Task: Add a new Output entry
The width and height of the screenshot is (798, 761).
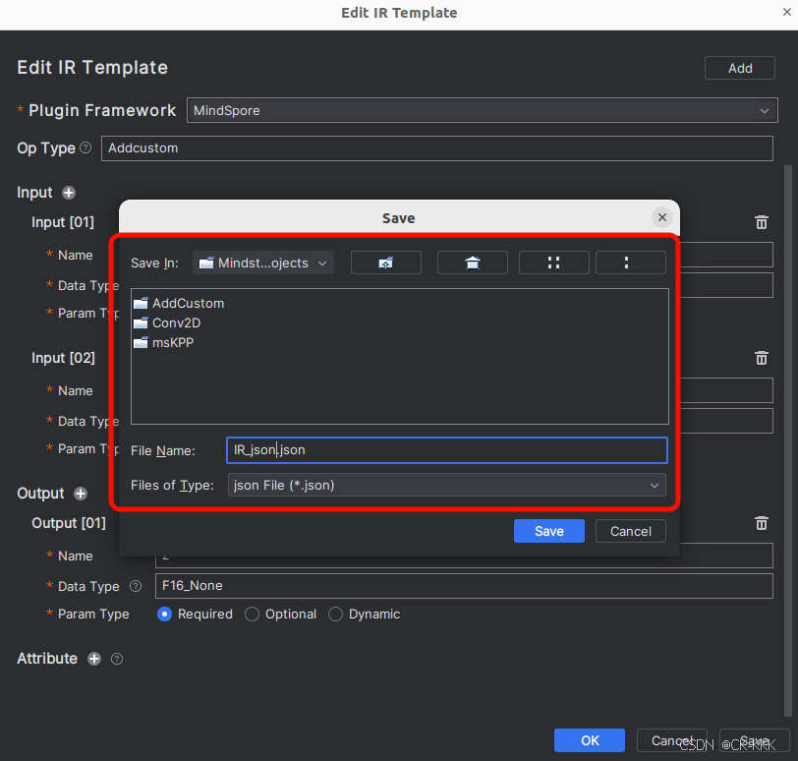Action: click(x=81, y=494)
